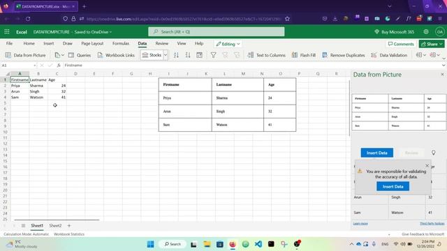Follow the Learn more link
Image resolution: width=447 pixels, height=251 pixels.
click(360, 224)
